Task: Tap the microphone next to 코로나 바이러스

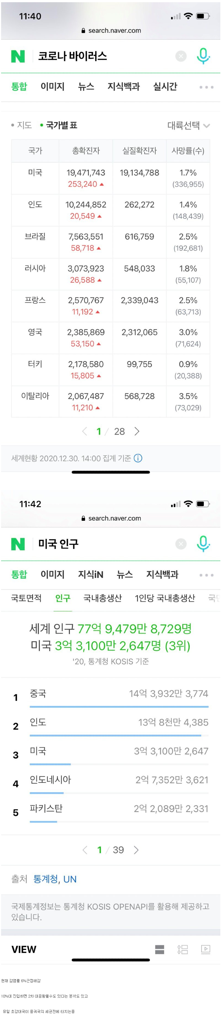Action: [203, 56]
